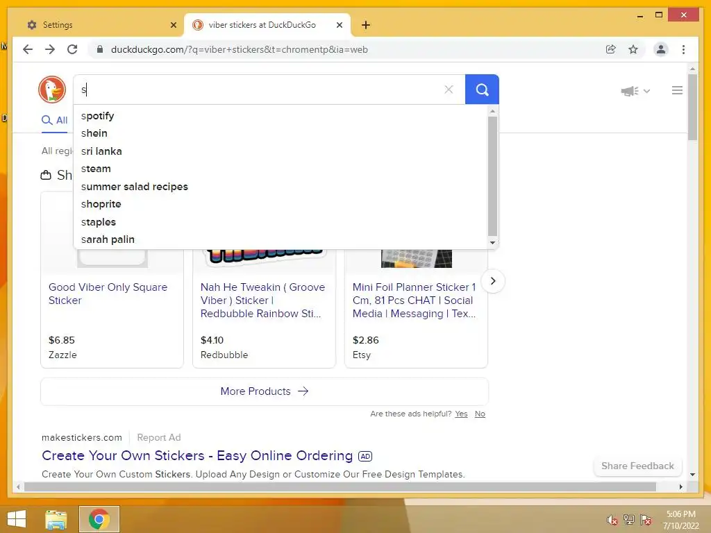
Task: Click the Redbubble rainbow sticker thumbnail
Action: click(265, 257)
